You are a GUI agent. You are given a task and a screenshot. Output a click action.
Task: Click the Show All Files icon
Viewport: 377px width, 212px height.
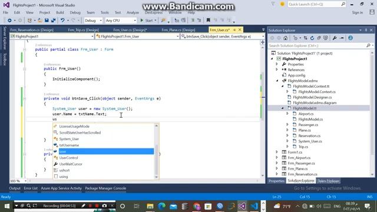point(326,38)
